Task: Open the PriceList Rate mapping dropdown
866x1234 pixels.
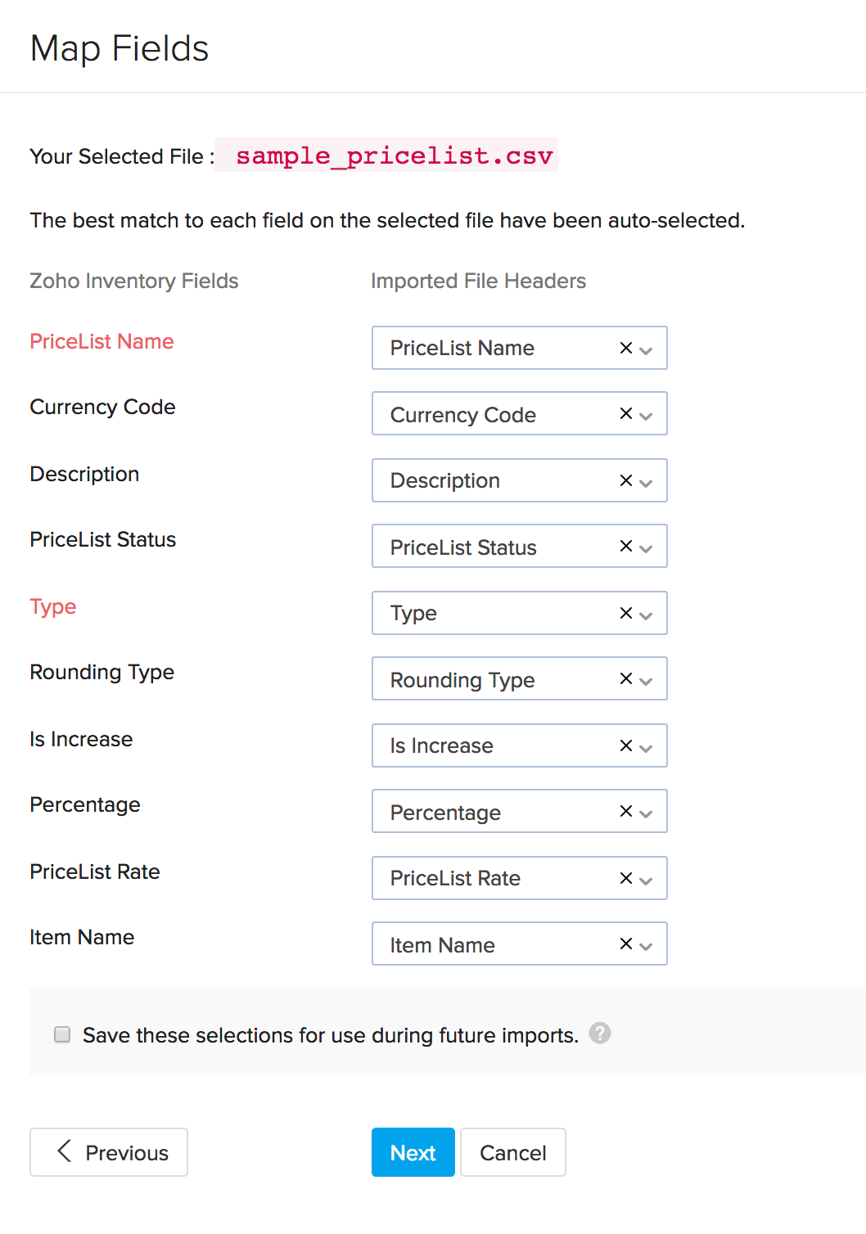Action: click(646, 880)
